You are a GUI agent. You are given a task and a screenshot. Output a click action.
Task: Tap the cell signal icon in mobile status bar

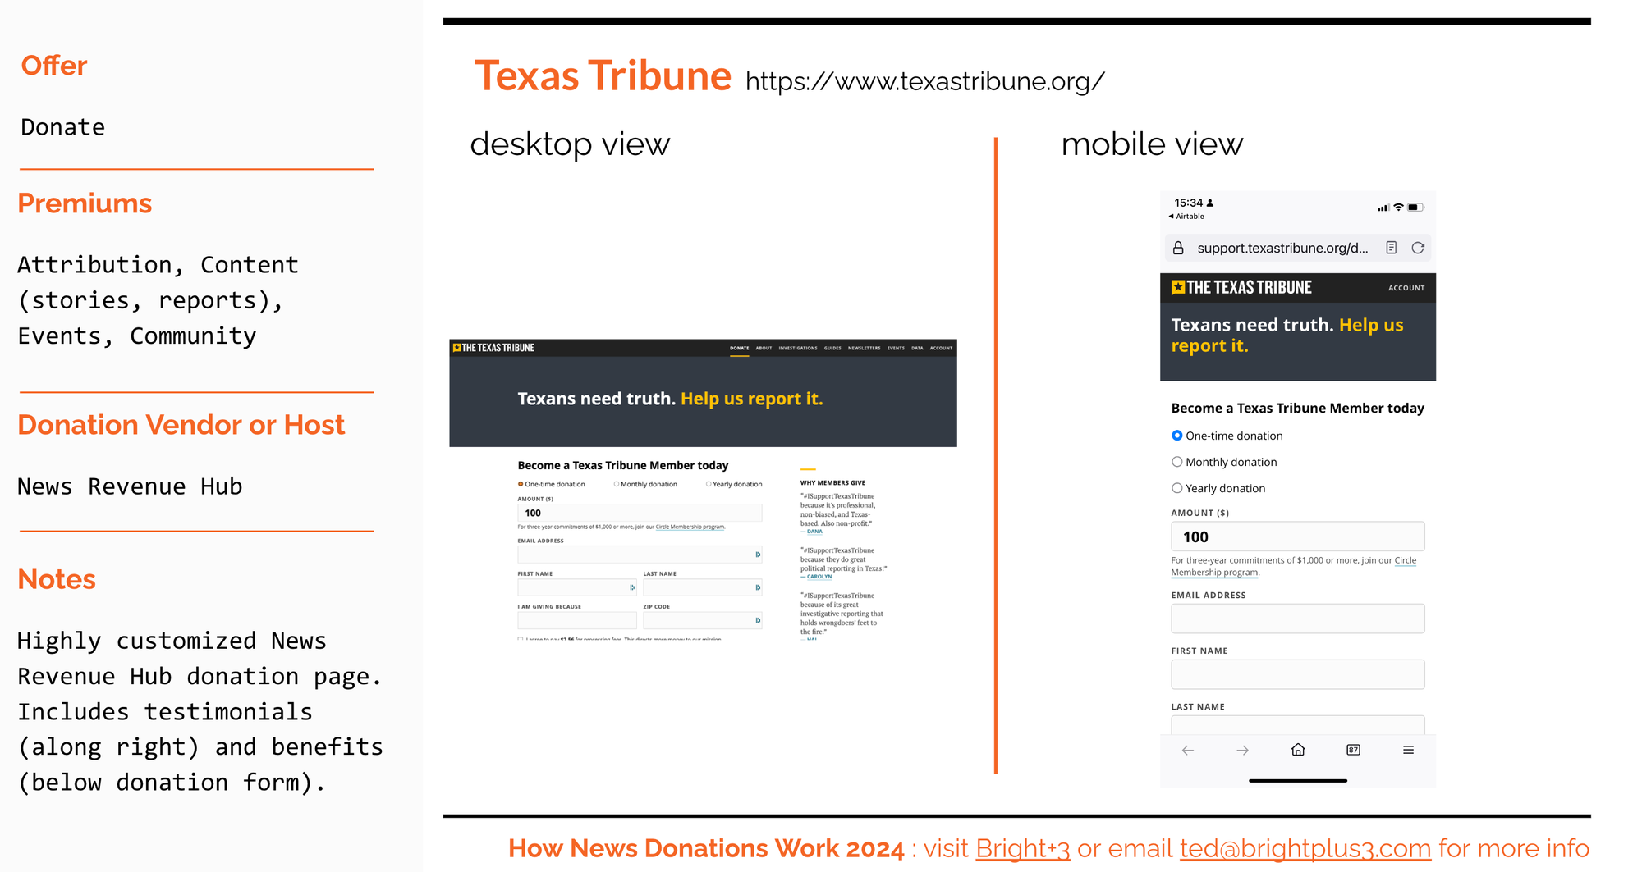1383,208
